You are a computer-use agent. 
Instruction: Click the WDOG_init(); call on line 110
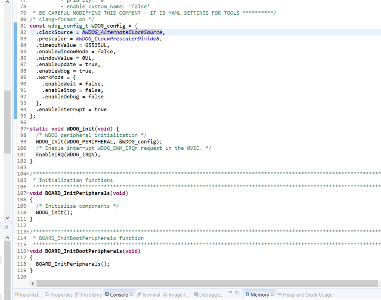[x=54, y=212]
